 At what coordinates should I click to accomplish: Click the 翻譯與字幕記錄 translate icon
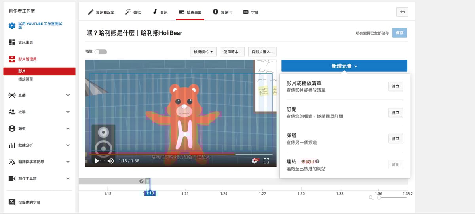(12, 162)
